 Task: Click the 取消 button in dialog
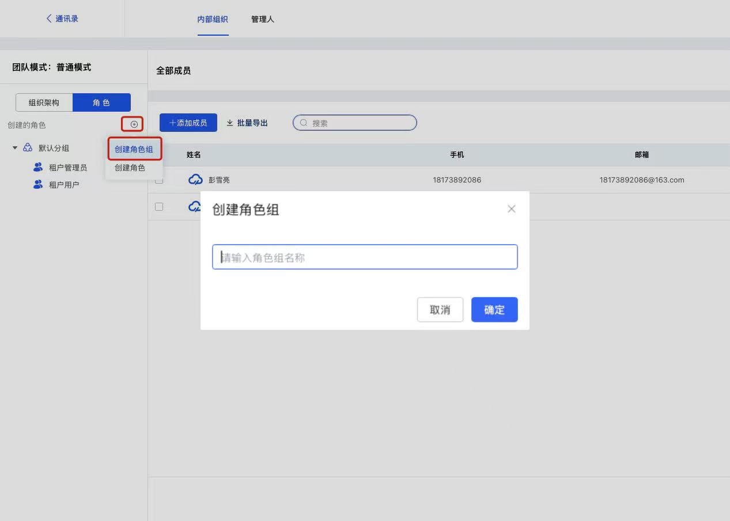(x=440, y=310)
